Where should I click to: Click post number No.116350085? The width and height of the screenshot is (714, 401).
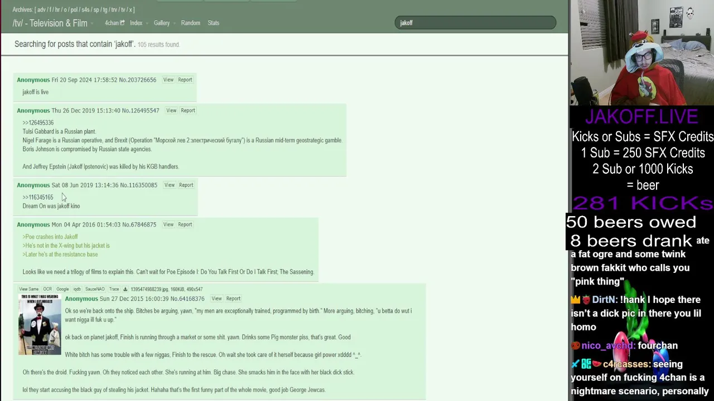click(139, 185)
